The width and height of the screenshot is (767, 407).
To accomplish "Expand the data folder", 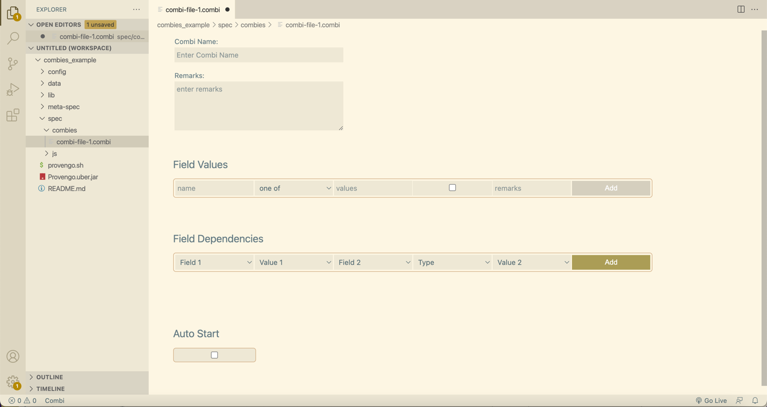I will tap(43, 84).
